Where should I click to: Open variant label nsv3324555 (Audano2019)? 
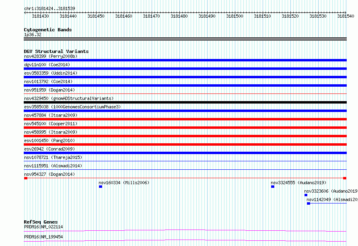[298, 183]
